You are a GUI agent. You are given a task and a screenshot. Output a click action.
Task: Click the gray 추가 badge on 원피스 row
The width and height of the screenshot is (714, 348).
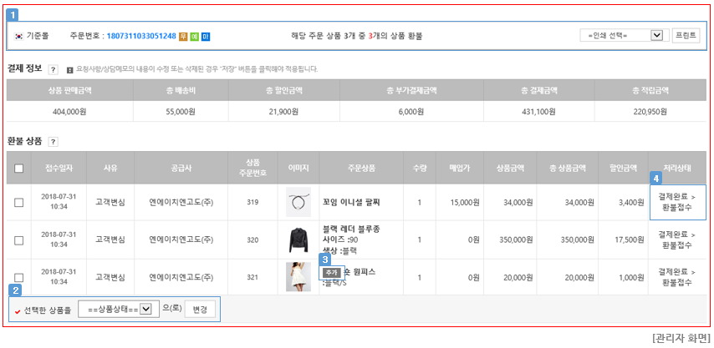[x=331, y=273]
